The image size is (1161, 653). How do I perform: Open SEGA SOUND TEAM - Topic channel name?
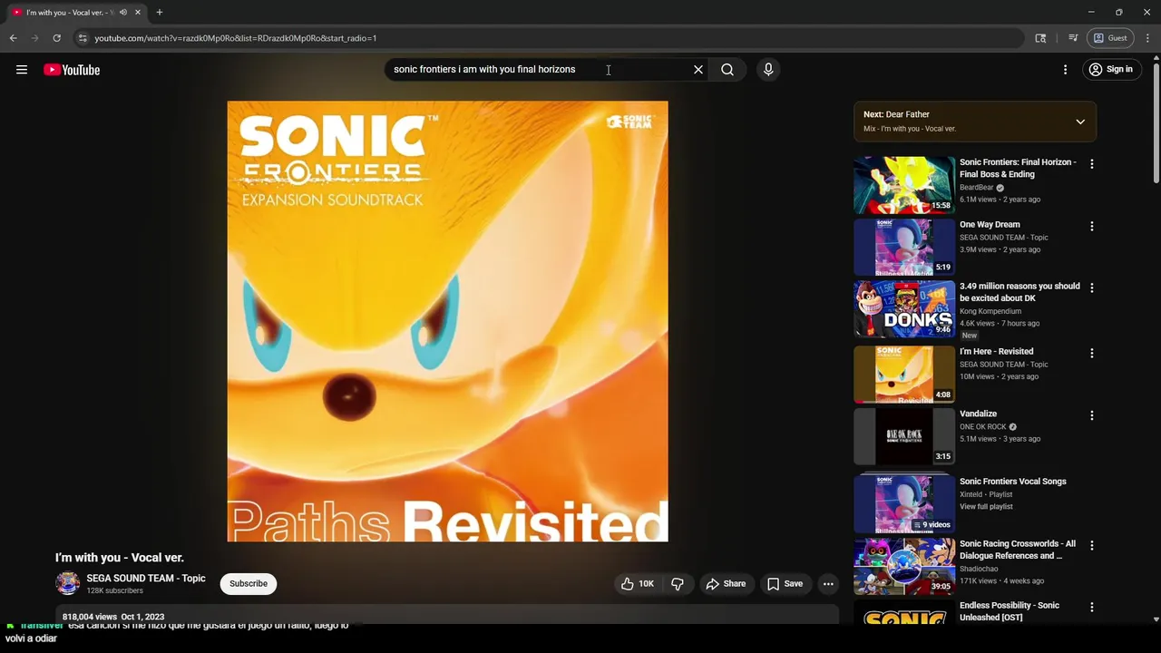pyautogui.click(x=146, y=579)
